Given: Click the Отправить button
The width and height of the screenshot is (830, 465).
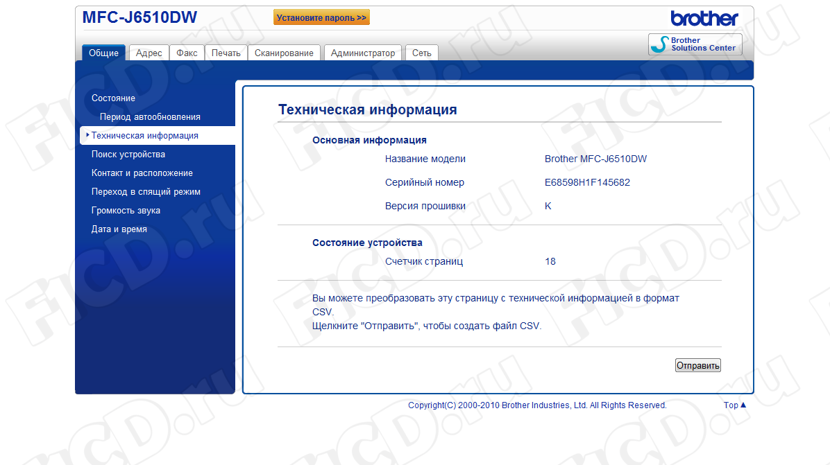Looking at the screenshot, I should (x=697, y=366).
